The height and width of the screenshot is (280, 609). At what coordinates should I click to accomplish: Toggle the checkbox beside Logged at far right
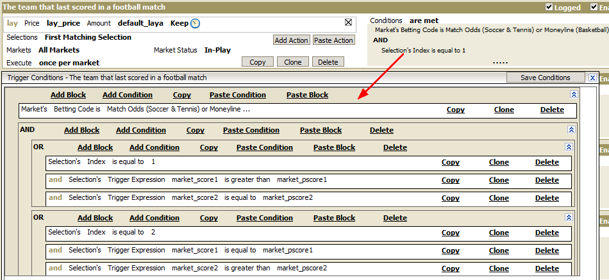pos(594,7)
